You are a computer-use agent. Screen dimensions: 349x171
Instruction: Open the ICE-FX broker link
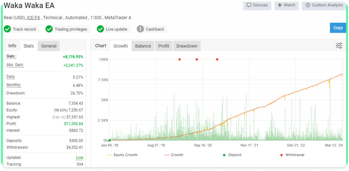[34, 18]
